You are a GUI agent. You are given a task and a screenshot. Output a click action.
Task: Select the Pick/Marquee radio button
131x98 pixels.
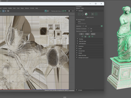(x=77, y=20)
